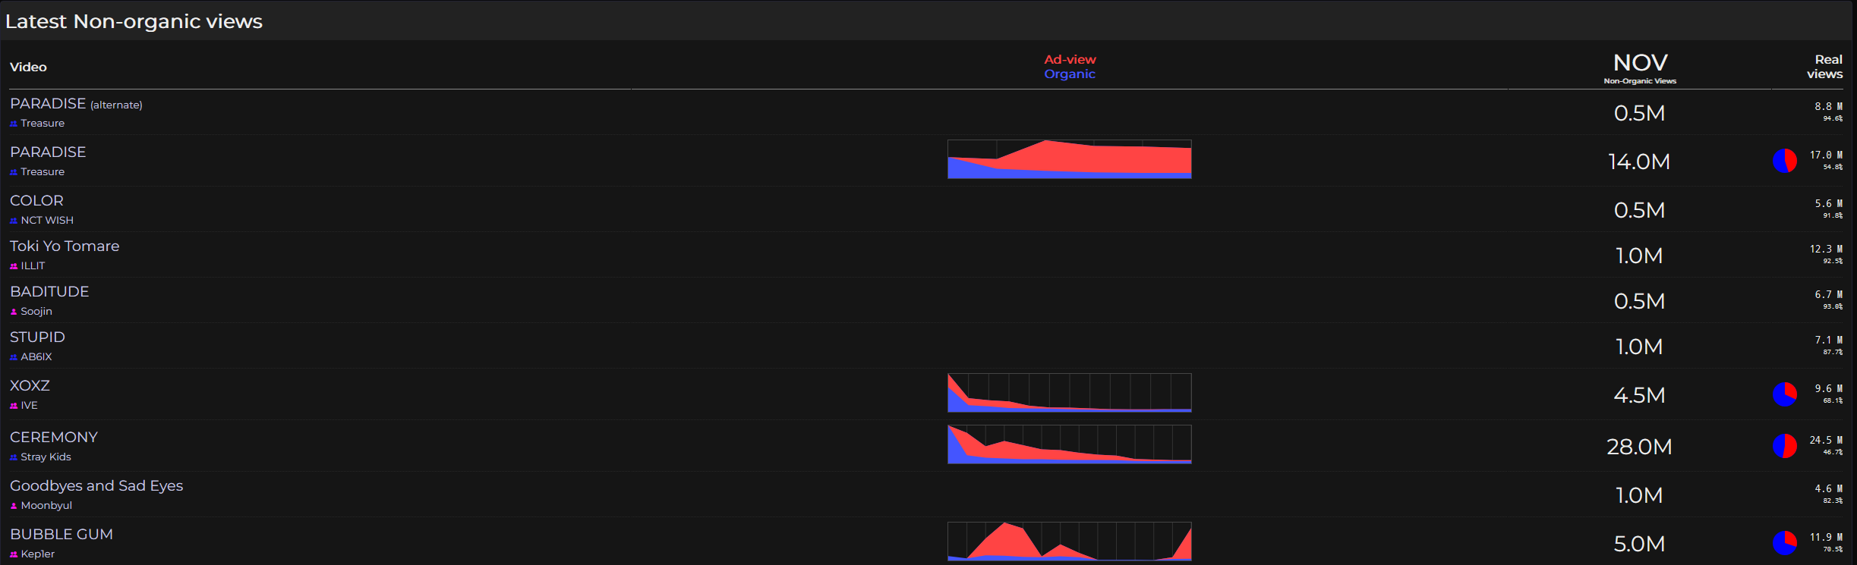The height and width of the screenshot is (565, 1857).
Task: Click the NOV column header
Action: 1640,67
